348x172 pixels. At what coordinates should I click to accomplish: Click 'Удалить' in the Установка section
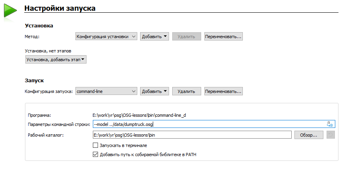186,37
